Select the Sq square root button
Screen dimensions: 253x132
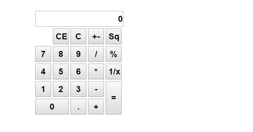click(113, 37)
